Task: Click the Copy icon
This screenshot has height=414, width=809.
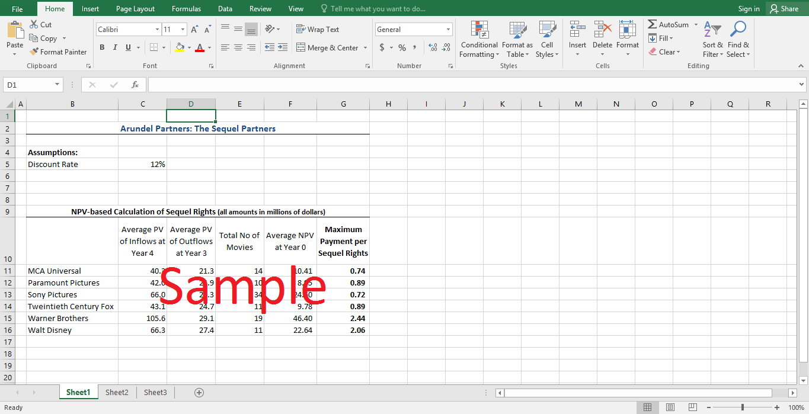Action: click(x=34, y=38)
